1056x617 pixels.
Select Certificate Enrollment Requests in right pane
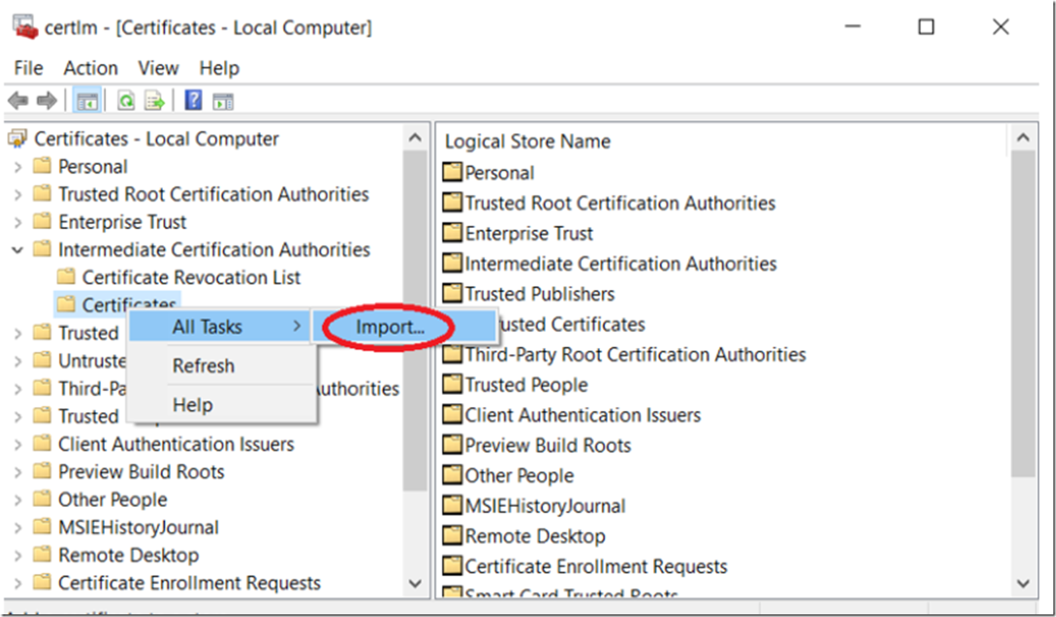point(596,566)
